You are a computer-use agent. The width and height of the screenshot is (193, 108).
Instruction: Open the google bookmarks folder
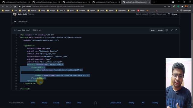6,10
